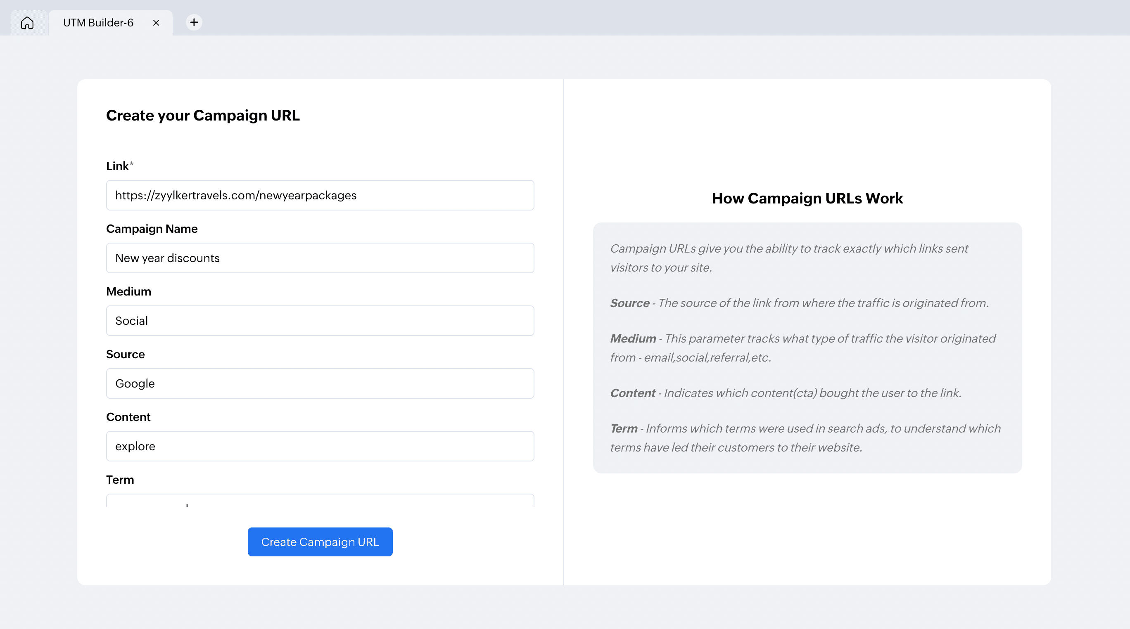1130x629 pixels.
Task: Click the partially visible Term input
Action: pyautogui.click(x=320, y=501)
